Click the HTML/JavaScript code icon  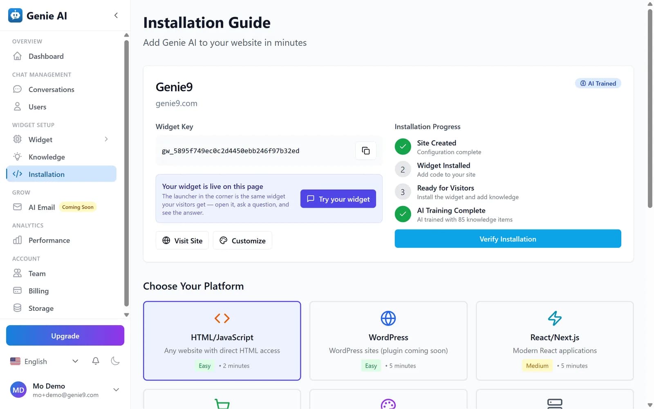[222, 318]
